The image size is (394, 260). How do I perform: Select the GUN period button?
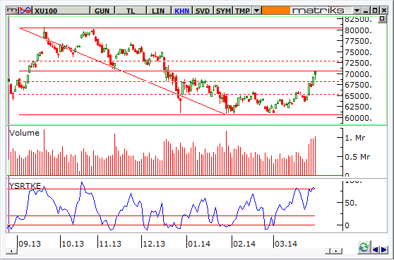(102, 11)
